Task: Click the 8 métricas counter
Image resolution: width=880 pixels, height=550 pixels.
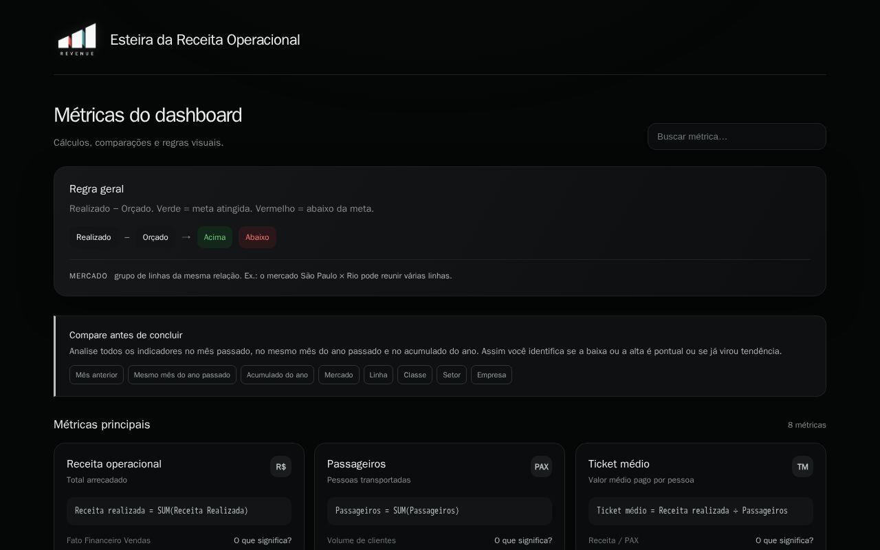Action: [807, 425]
